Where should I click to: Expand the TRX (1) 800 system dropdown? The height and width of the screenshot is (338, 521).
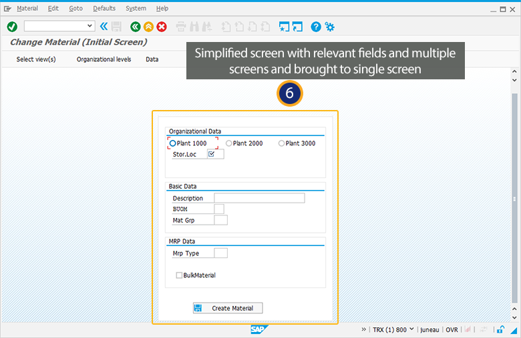click(x=411, y=329)
